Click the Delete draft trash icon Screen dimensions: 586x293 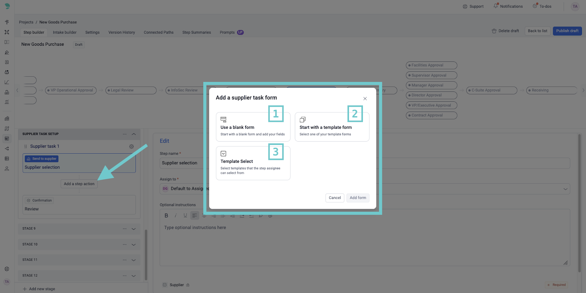click(494, 31)
